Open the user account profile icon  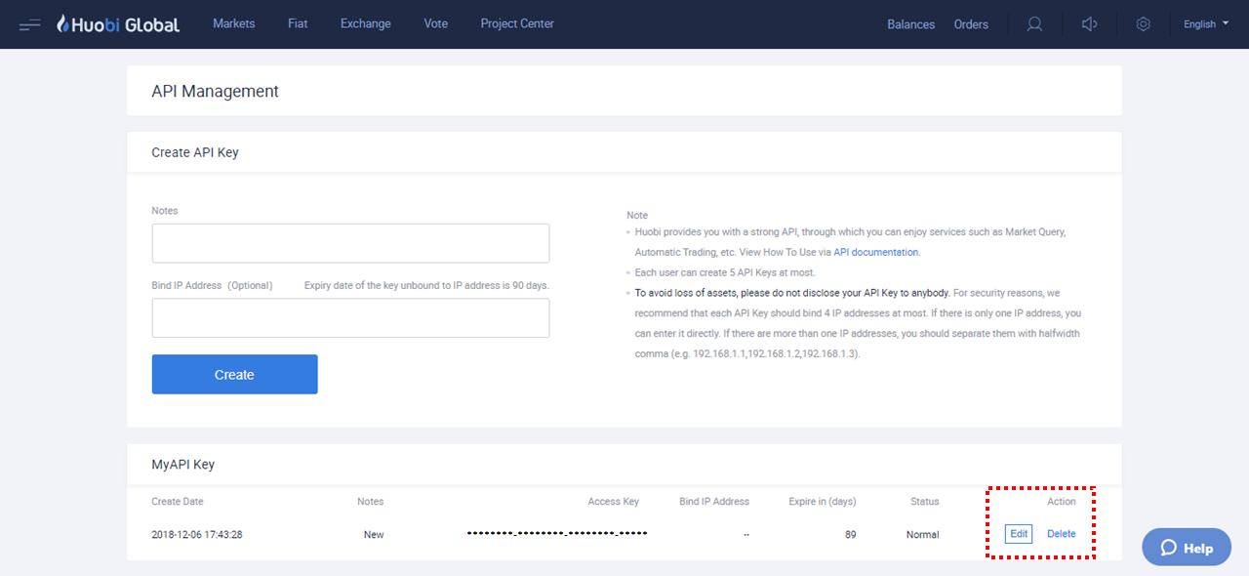[x=1034, y=24]
